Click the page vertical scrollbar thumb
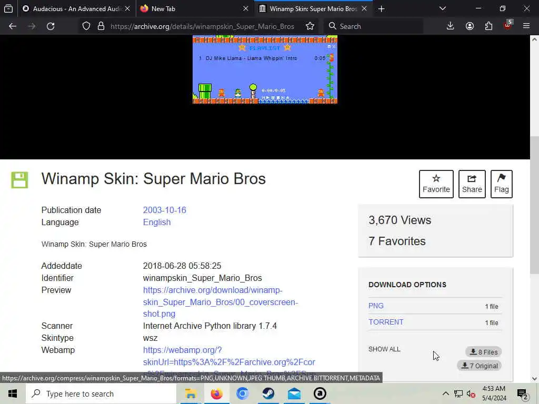The image size is (539, 404). pos(534,206)
